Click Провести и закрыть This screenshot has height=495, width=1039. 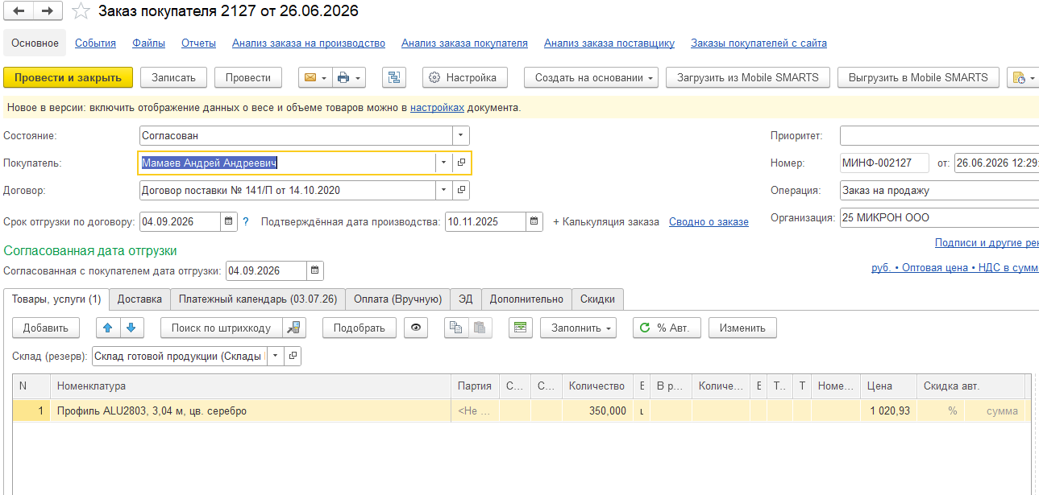69,77
